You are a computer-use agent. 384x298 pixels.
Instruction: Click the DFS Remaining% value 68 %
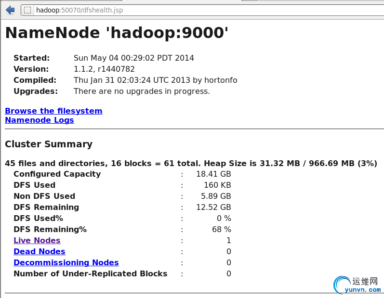pos(222,229)
